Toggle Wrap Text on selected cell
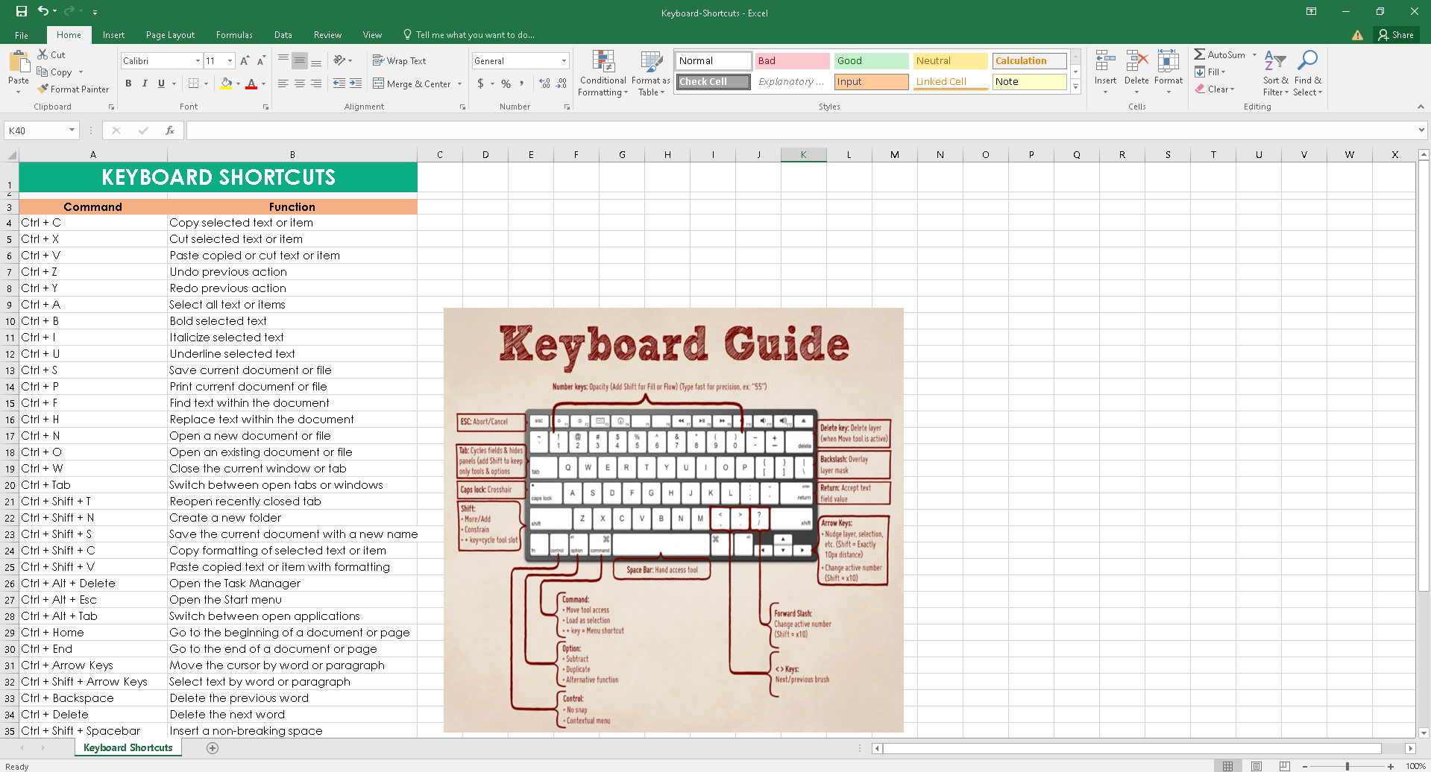Viewport: 1431px width, 772px height. coord(399,61)
